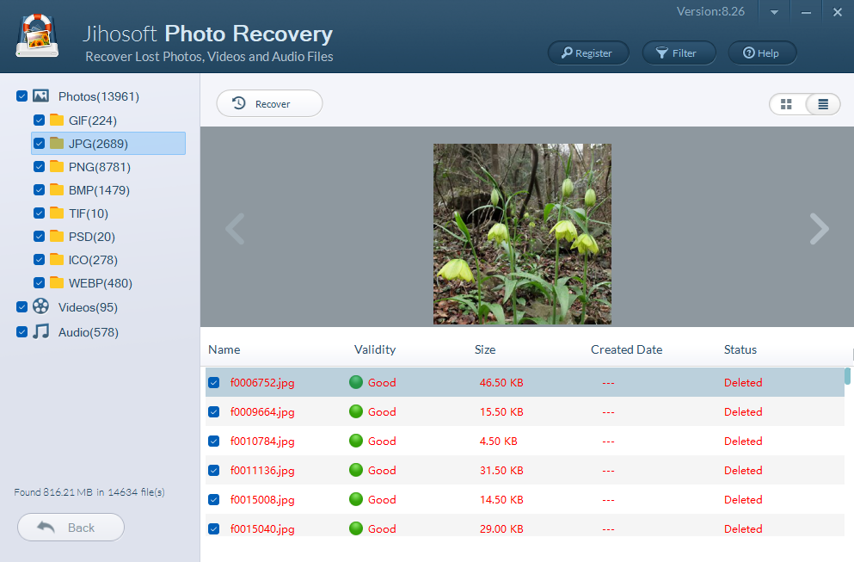Click the BMP folder icon
Viewport: 854px width, 562px height.
[57, 189]
